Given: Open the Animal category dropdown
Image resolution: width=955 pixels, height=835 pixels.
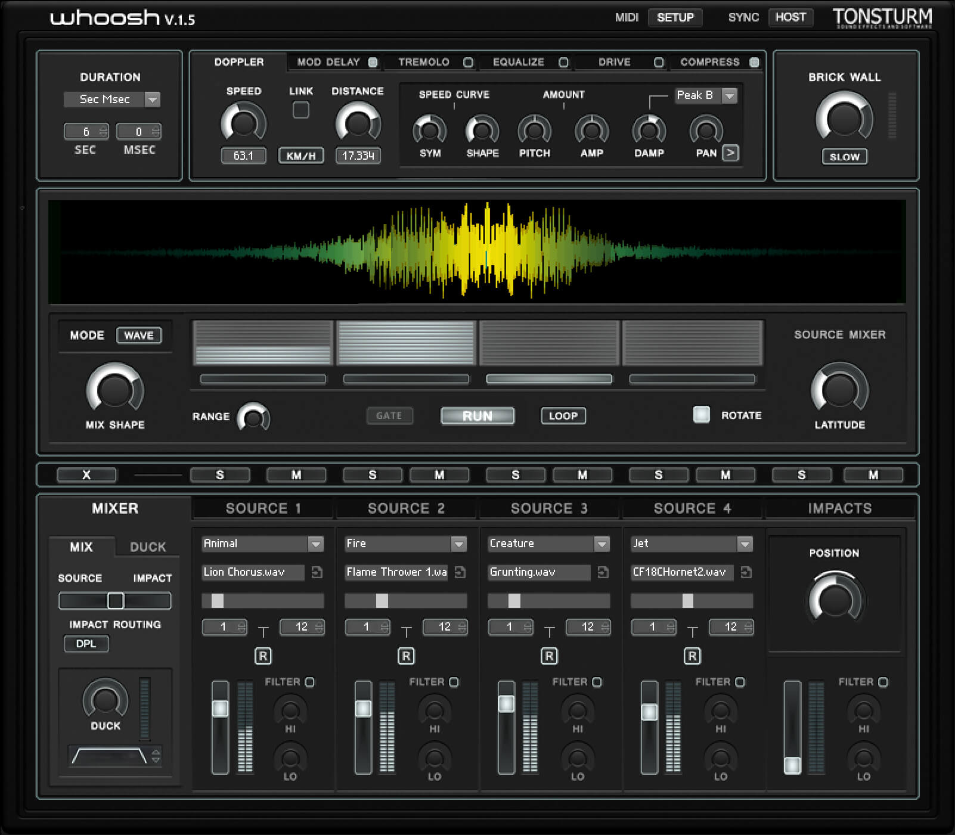Looking at the screenshot, I should 263,544.
